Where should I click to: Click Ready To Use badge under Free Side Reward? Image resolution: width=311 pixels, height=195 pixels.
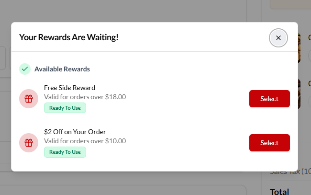(65, 108)
